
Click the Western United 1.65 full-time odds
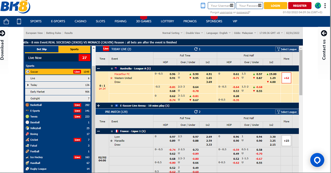point(209,78)
